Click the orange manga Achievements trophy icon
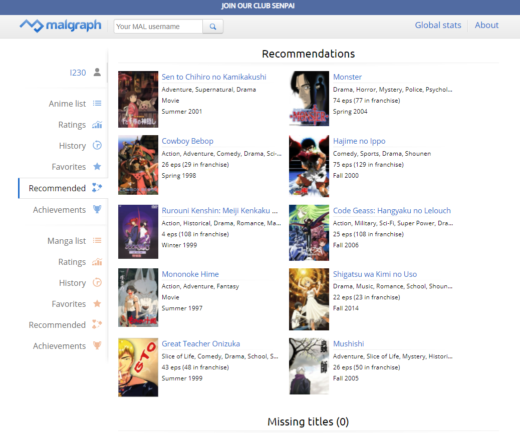 [97, 345]
